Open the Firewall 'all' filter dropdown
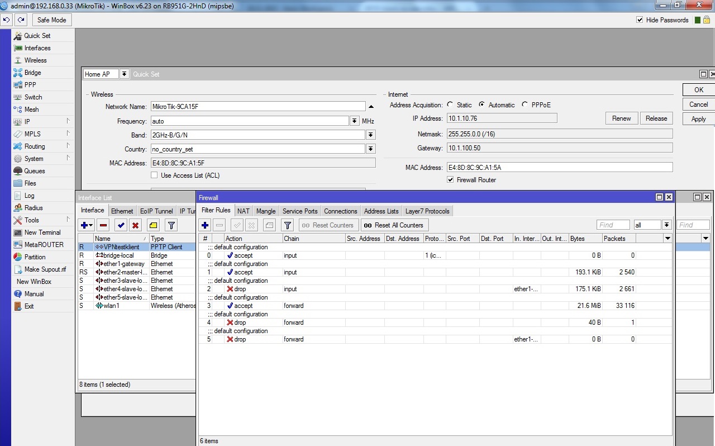Screen dimensions: 715x446 [666, 225]
